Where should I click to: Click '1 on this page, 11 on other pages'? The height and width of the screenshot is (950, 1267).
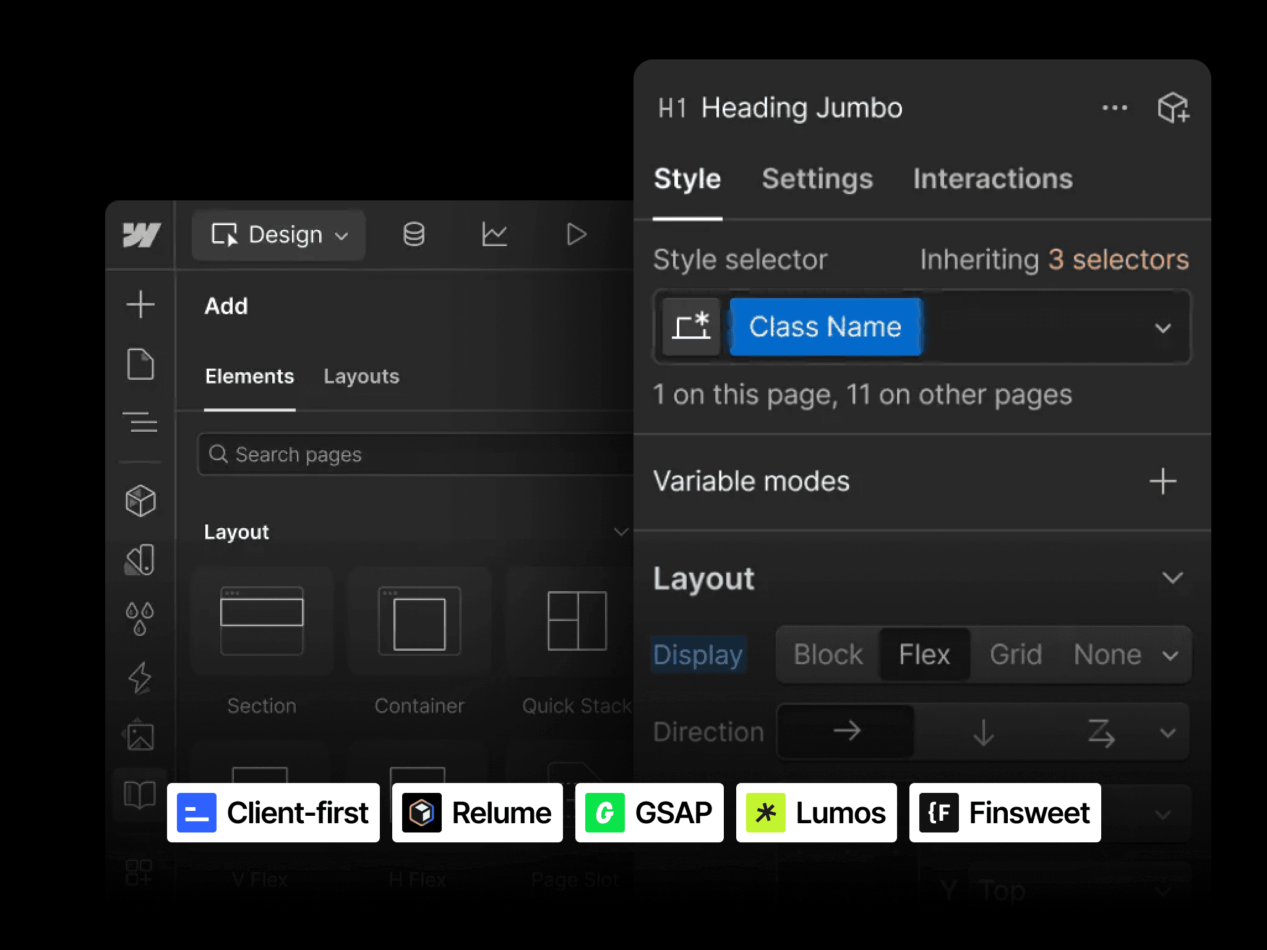(863, 396)
